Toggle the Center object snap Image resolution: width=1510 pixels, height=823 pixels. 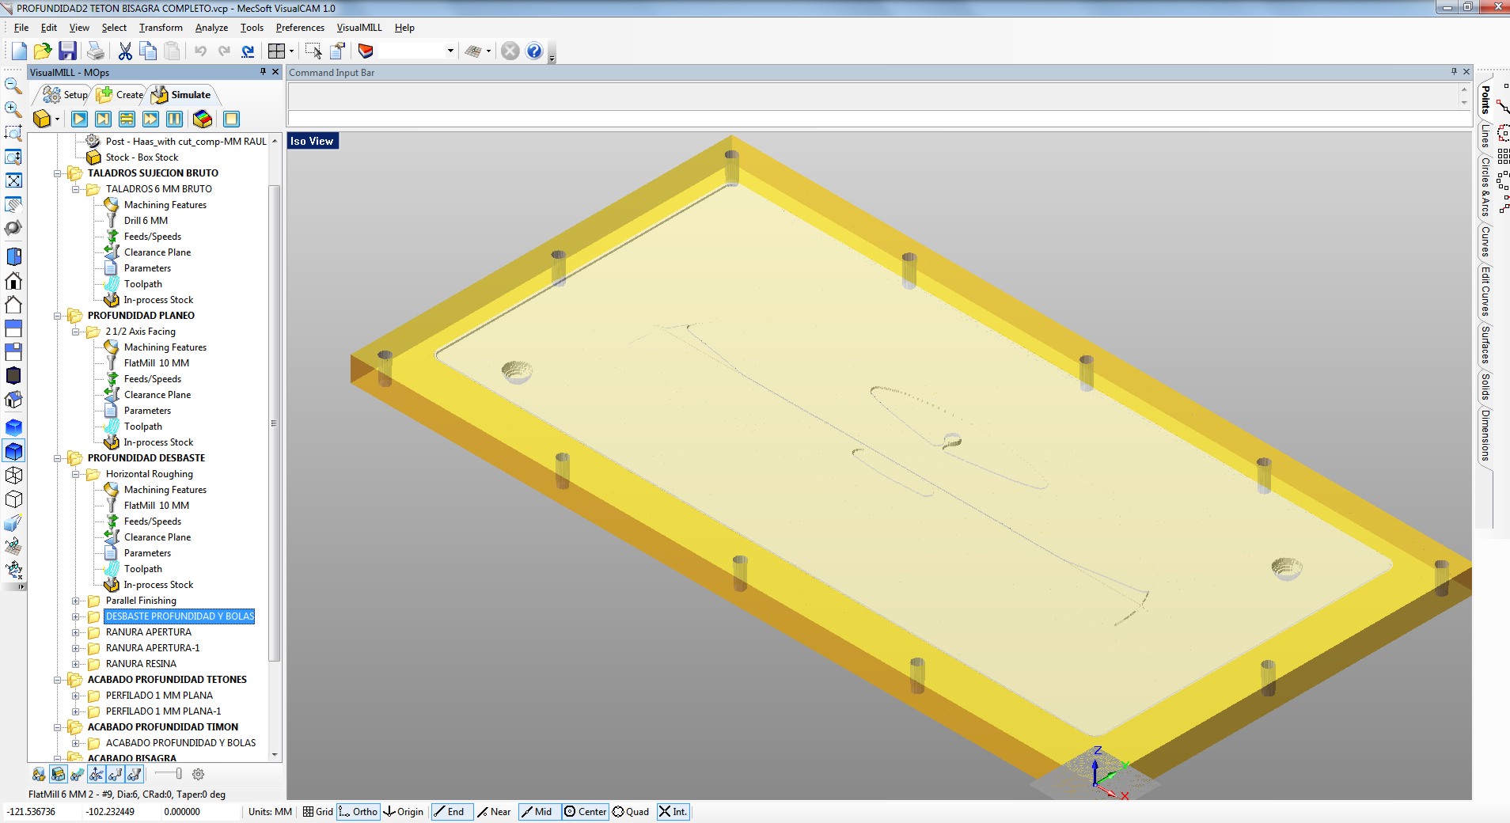coord(585,811)
